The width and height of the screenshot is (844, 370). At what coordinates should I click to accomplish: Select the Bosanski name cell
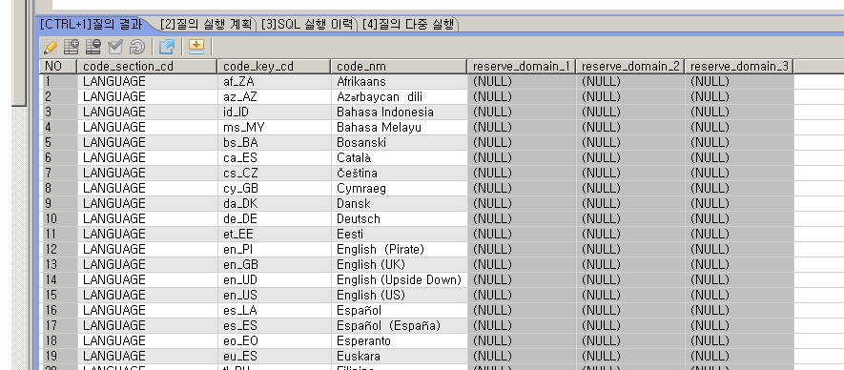coord(399,143)
